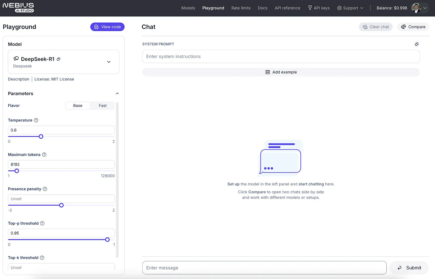Image resolution: width=435 pixels, height=279 pixels.
Task: Open Rate limits in navigation
Action: [241, 8]
